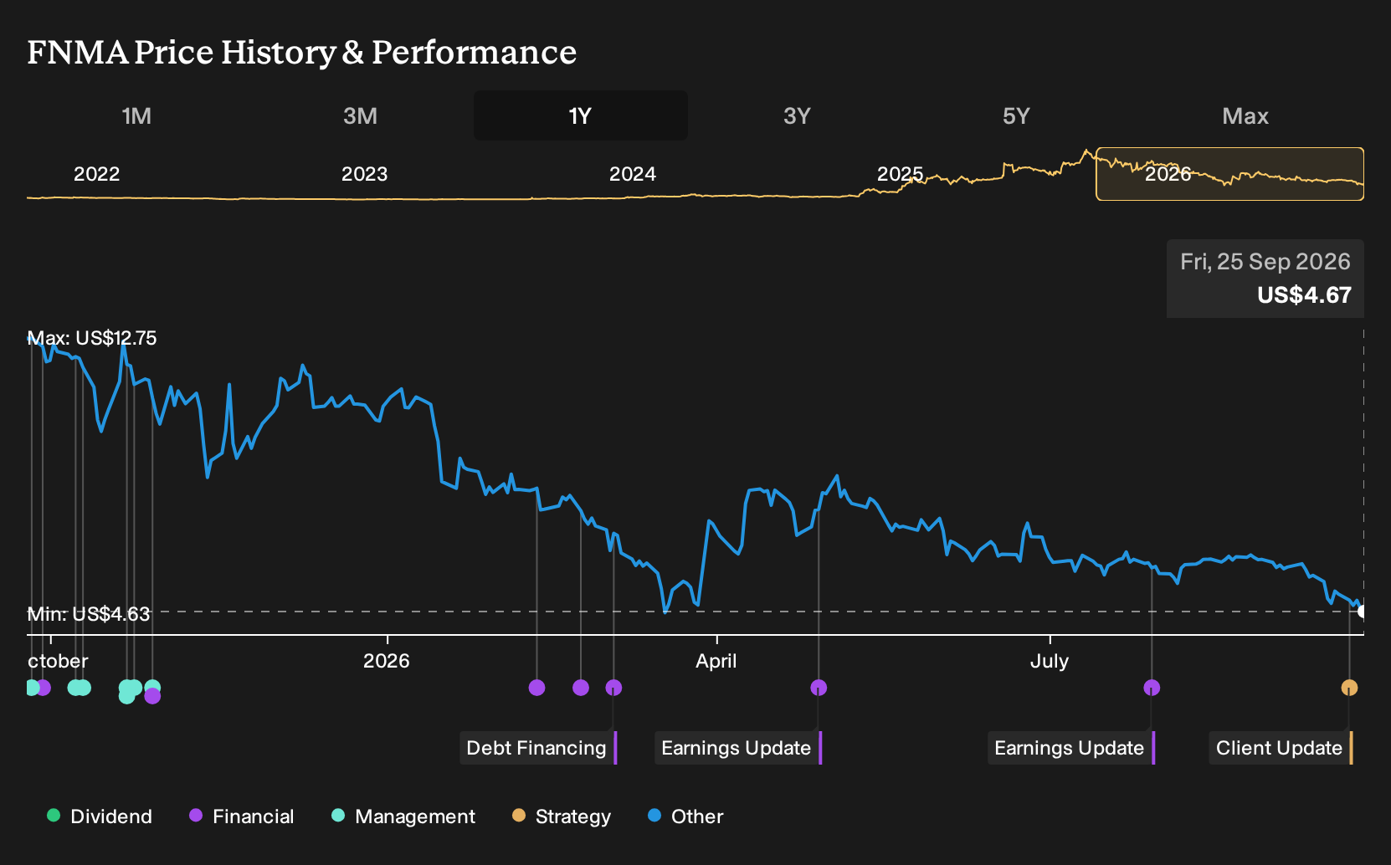Click the highlighted 2026 range selector box
Image resolution: width=1391 pixels, height=865 pixels.
(x=1229, y=174)
